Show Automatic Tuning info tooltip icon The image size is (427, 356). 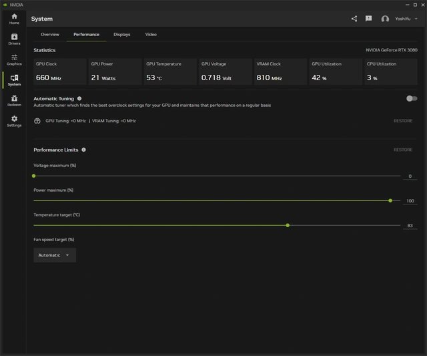pos(79,98)
